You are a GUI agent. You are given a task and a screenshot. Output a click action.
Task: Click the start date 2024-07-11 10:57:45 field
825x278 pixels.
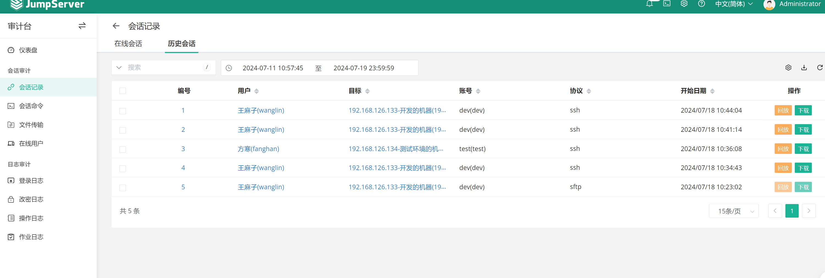coord(272,68)
